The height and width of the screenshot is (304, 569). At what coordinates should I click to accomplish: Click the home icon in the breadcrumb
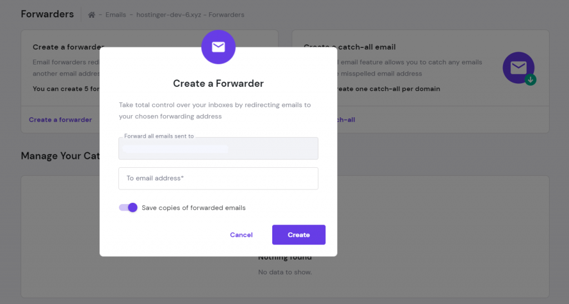pyautogui.click(x=92, y=15)
